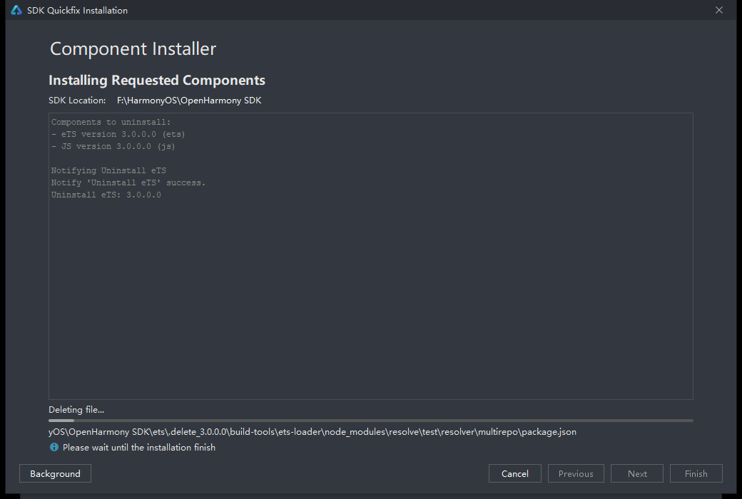Click the package.json file path being deleted

pos(312,432)
